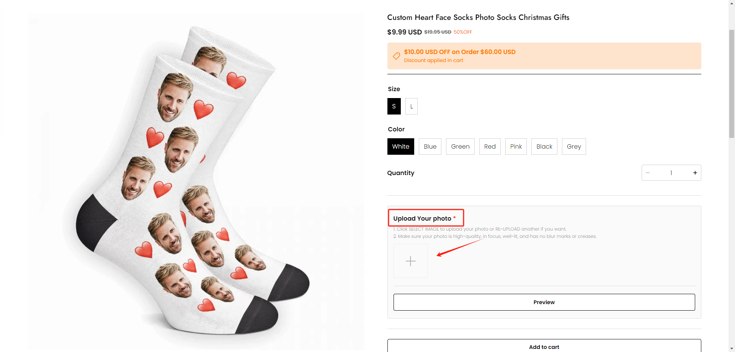Viewport: 735px width, 352px height.
Task: Click the quantity number field
Action: pos(671,173)
